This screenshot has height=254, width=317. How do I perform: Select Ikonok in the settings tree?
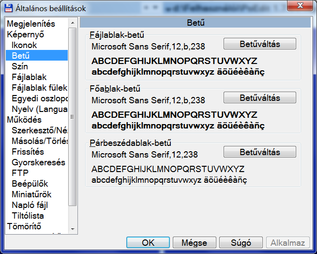(24, 45)
